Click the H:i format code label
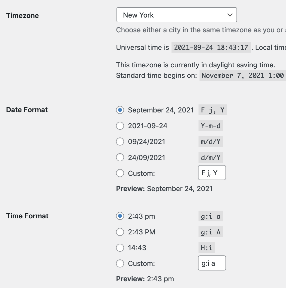The height and width of the screenshot is (288, 286). pyautogui.click(x=207, y=248)
